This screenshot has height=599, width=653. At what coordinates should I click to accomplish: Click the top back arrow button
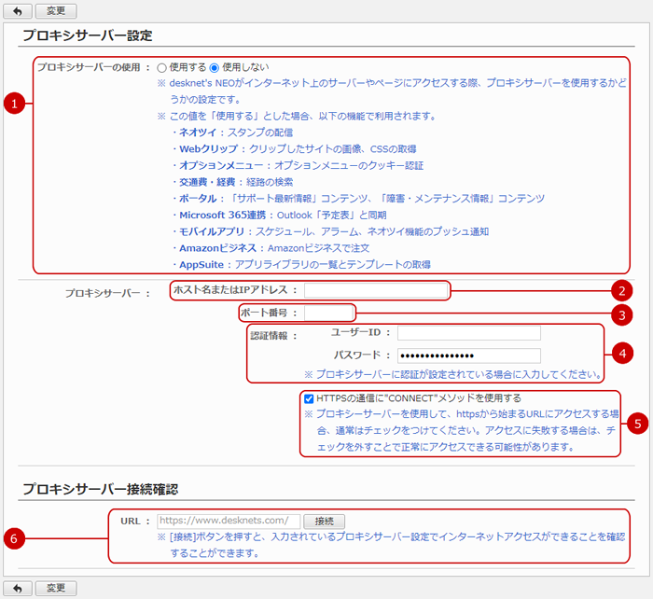16,10
